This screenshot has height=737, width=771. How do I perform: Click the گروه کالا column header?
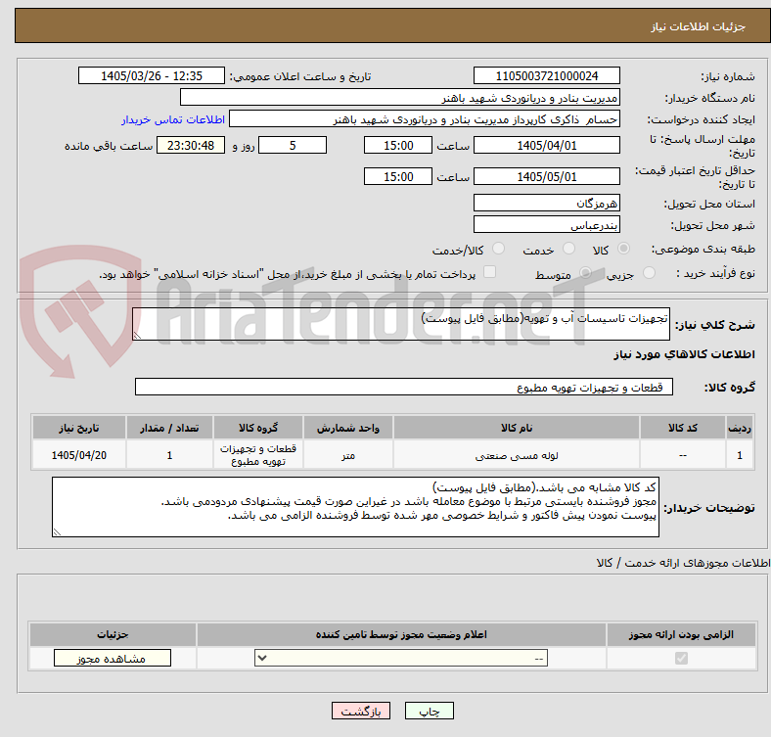[258, 428]
